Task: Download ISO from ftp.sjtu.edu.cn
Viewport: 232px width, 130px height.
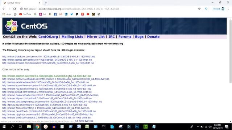Action: point(45,105)
